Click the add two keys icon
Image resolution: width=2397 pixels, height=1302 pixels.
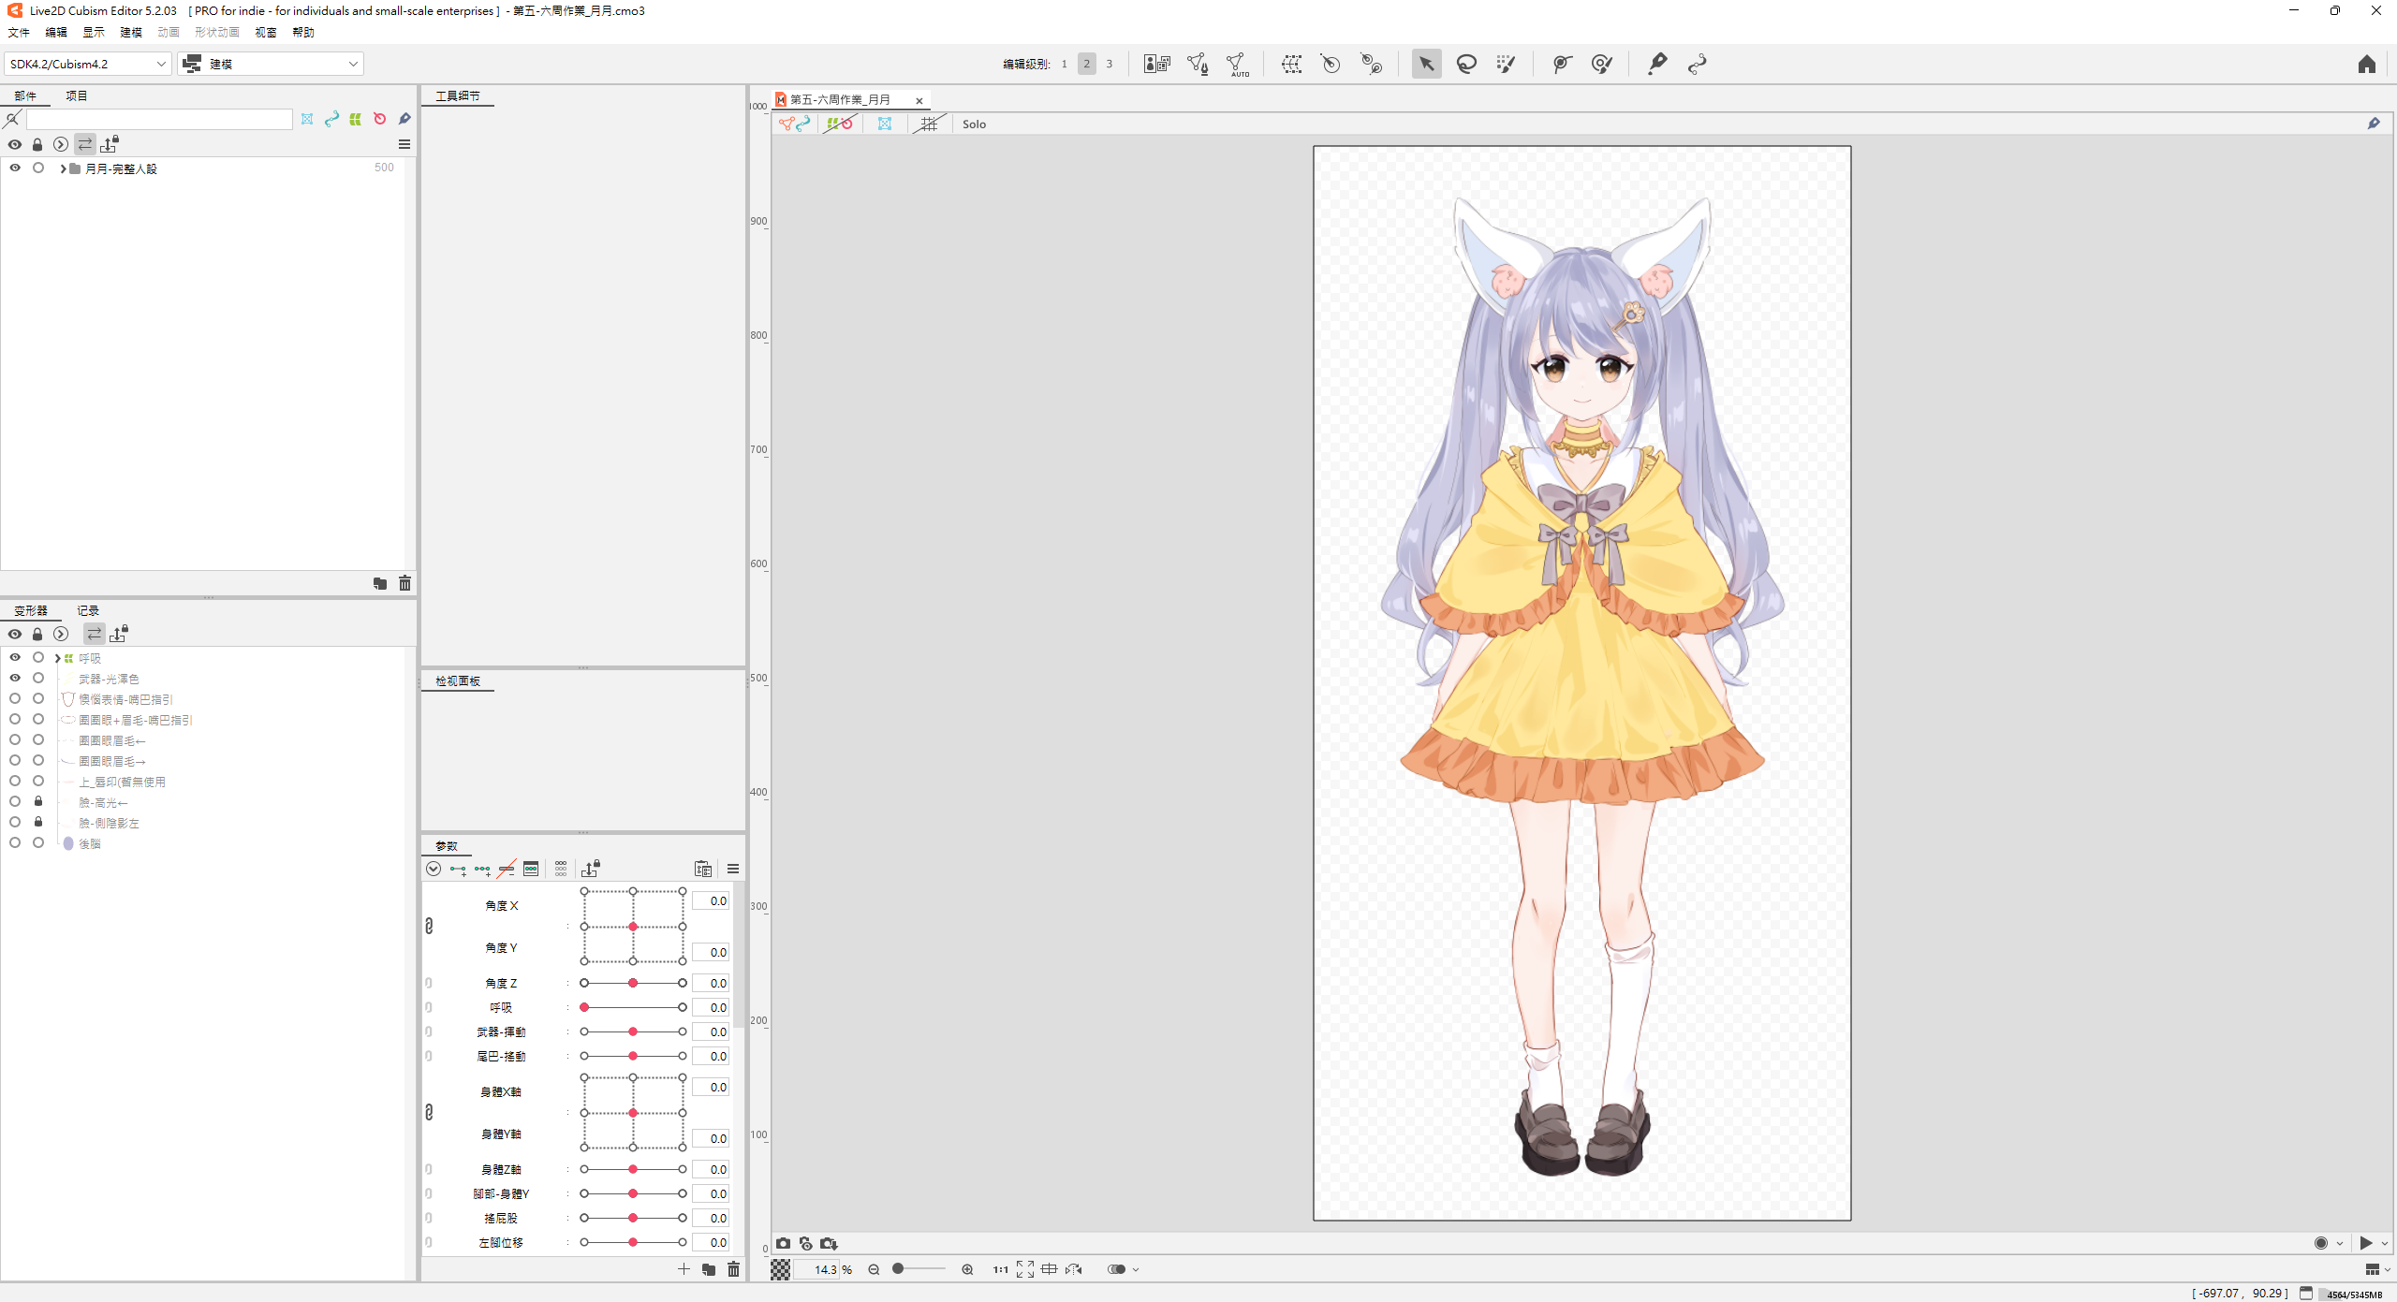458,869
